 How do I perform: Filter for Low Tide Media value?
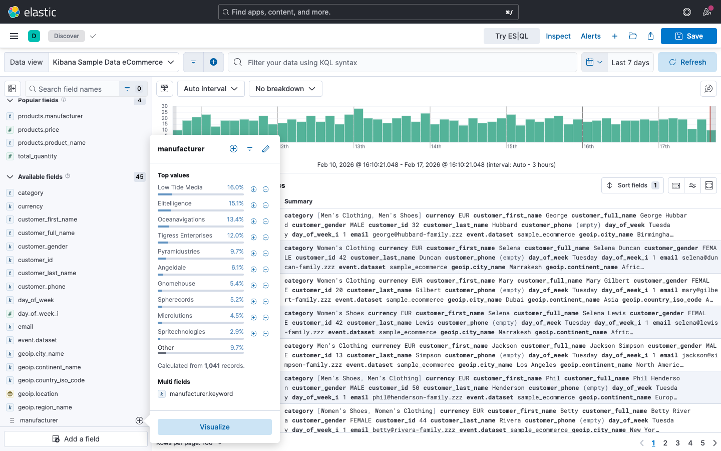(x=253, y=189)
